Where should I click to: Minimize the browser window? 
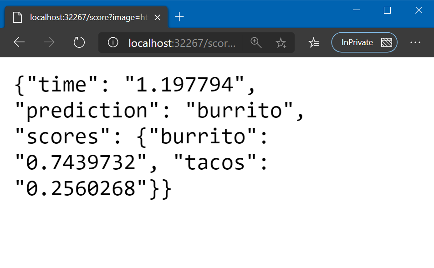pos(356,10)
